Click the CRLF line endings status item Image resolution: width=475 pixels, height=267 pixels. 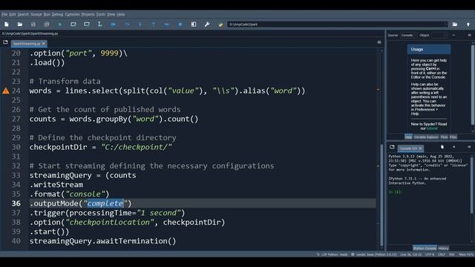pos(442,254)
